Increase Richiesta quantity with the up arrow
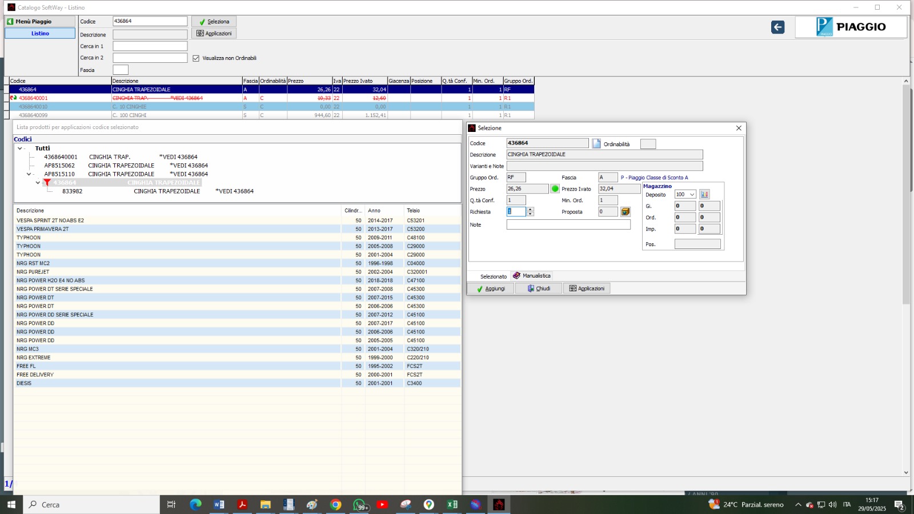This screenshot has width=914, height=514. point(530,210)
